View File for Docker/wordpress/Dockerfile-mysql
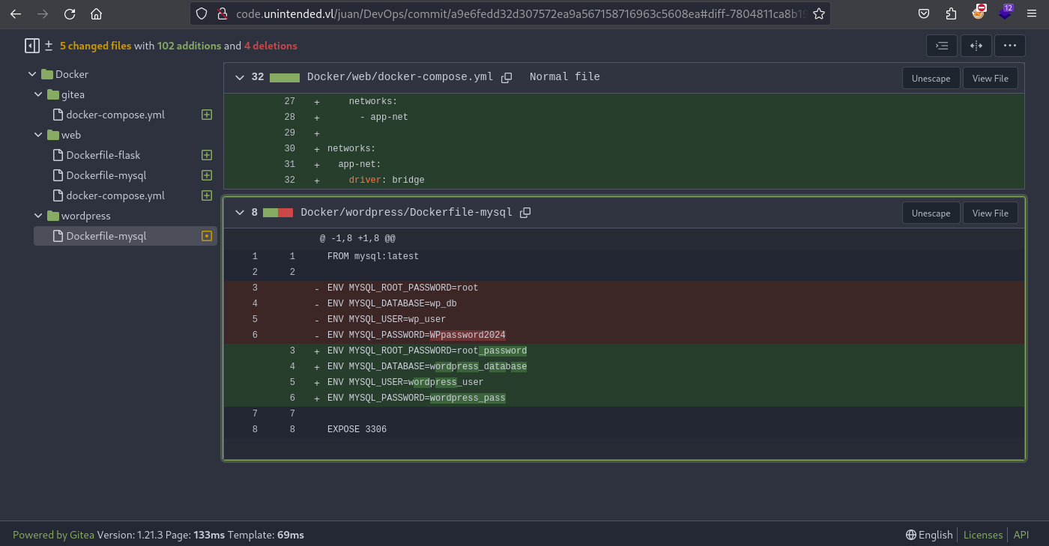 coord(990,213)
